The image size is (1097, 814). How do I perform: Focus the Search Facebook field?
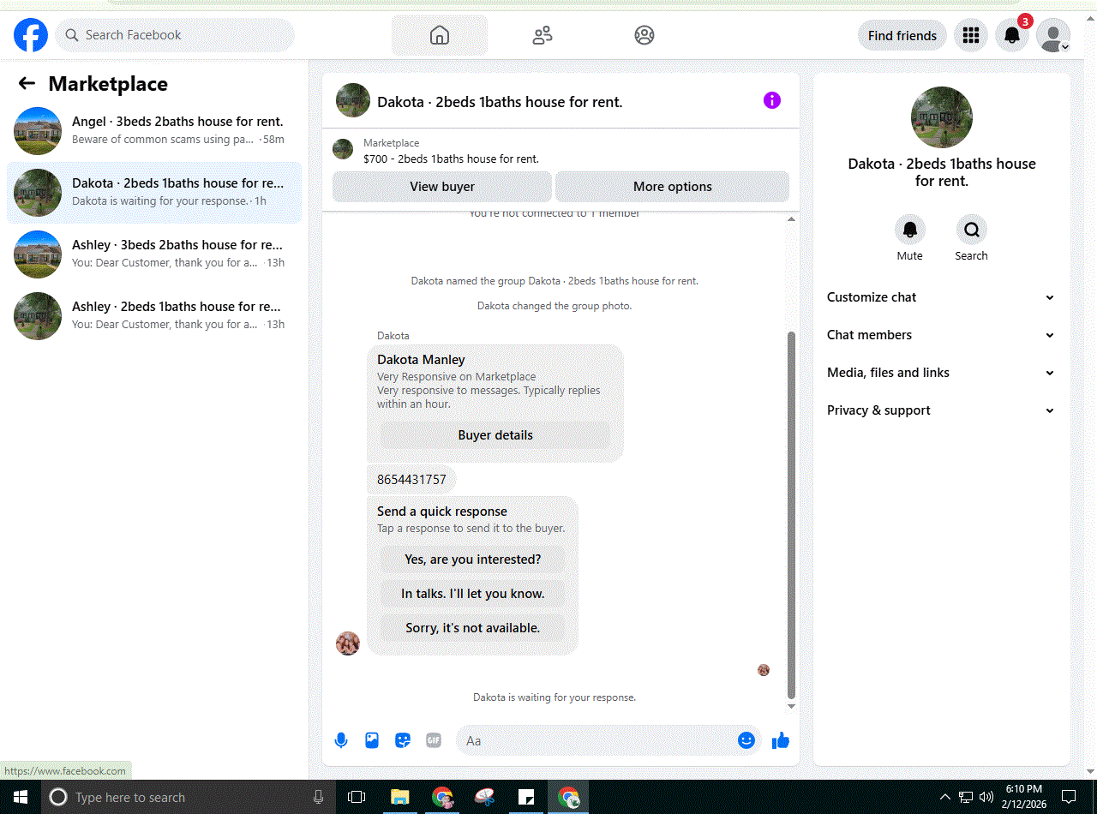(x=175, y=35)
